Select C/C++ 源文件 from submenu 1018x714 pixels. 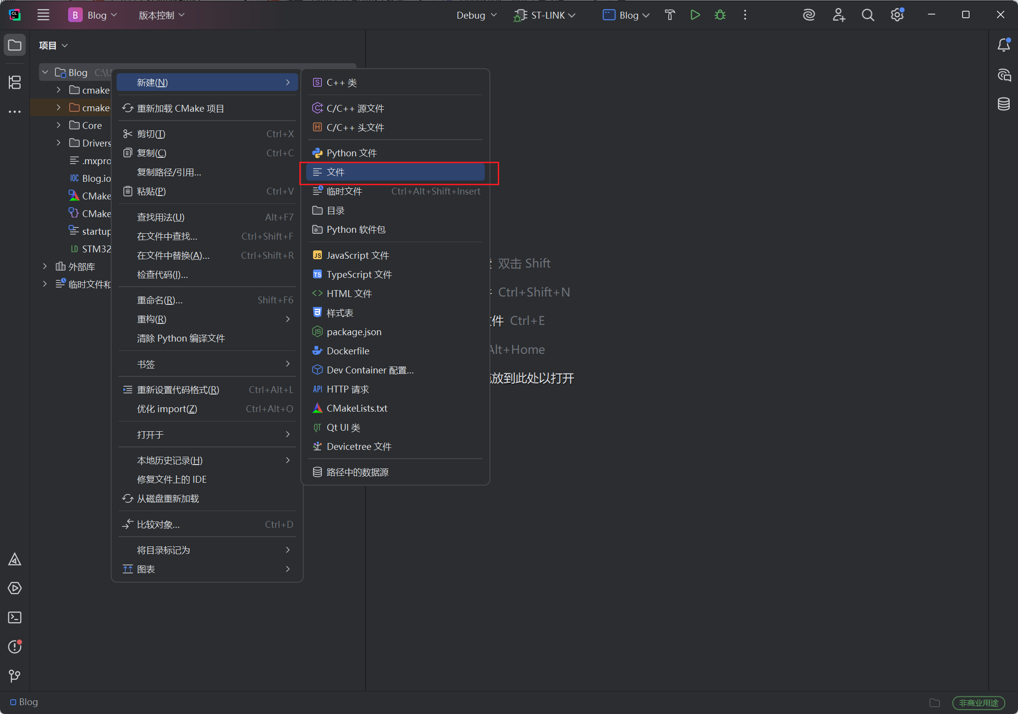[355, 108]
